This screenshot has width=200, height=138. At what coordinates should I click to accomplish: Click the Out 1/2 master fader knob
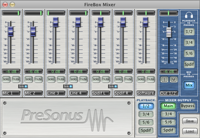pos(169,32)
